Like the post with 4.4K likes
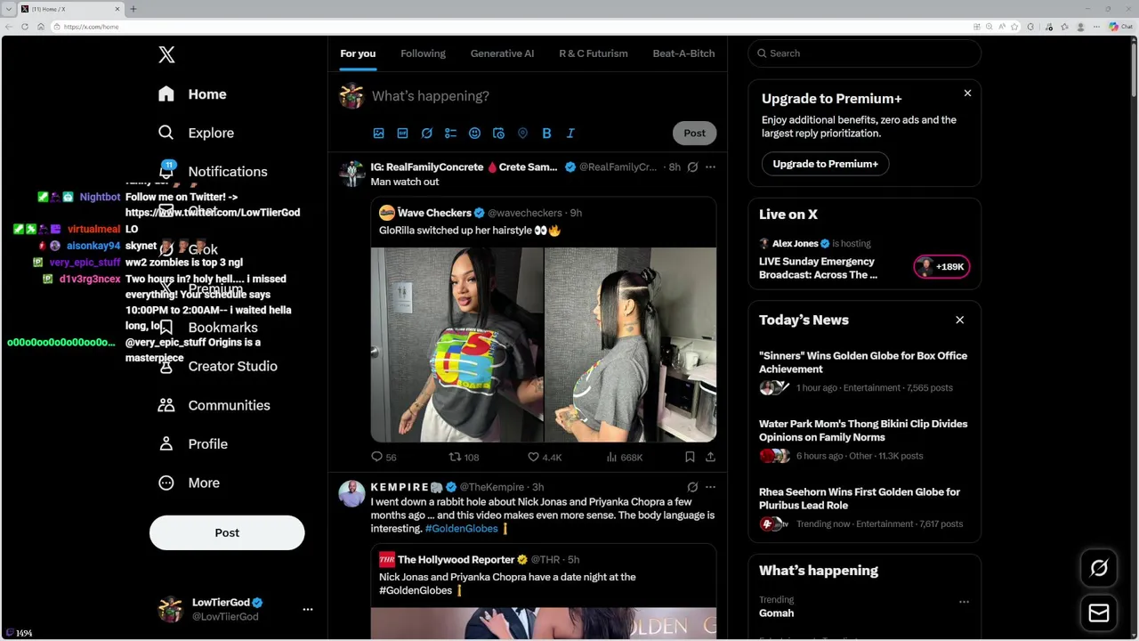This screenshot has width=1139, height=641. (x=544, y=457)
